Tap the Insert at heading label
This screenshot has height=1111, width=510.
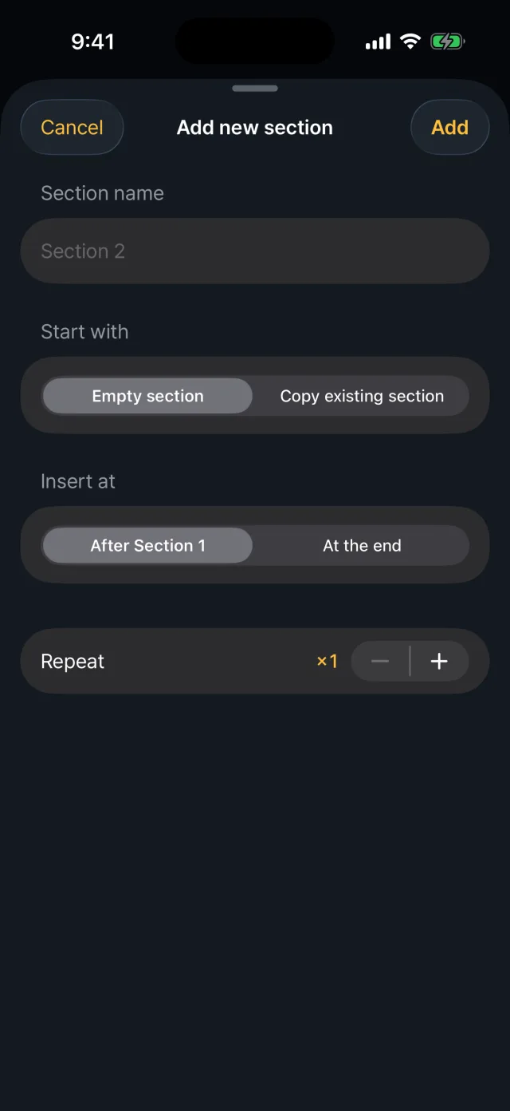coord(78,481)
